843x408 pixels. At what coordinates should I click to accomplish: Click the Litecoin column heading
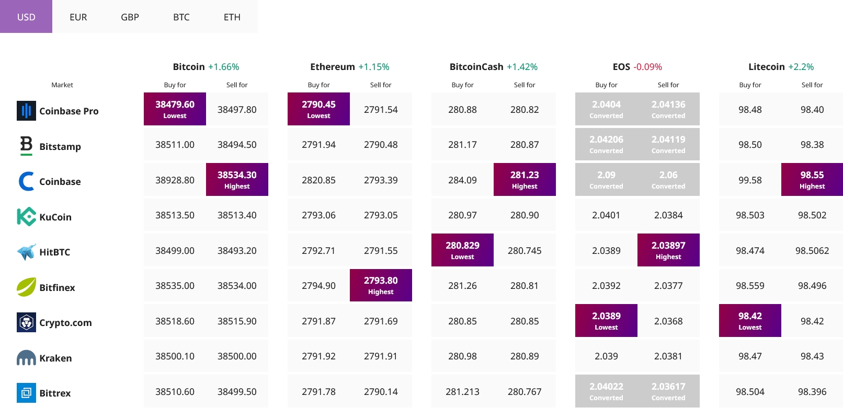[767, 67]
